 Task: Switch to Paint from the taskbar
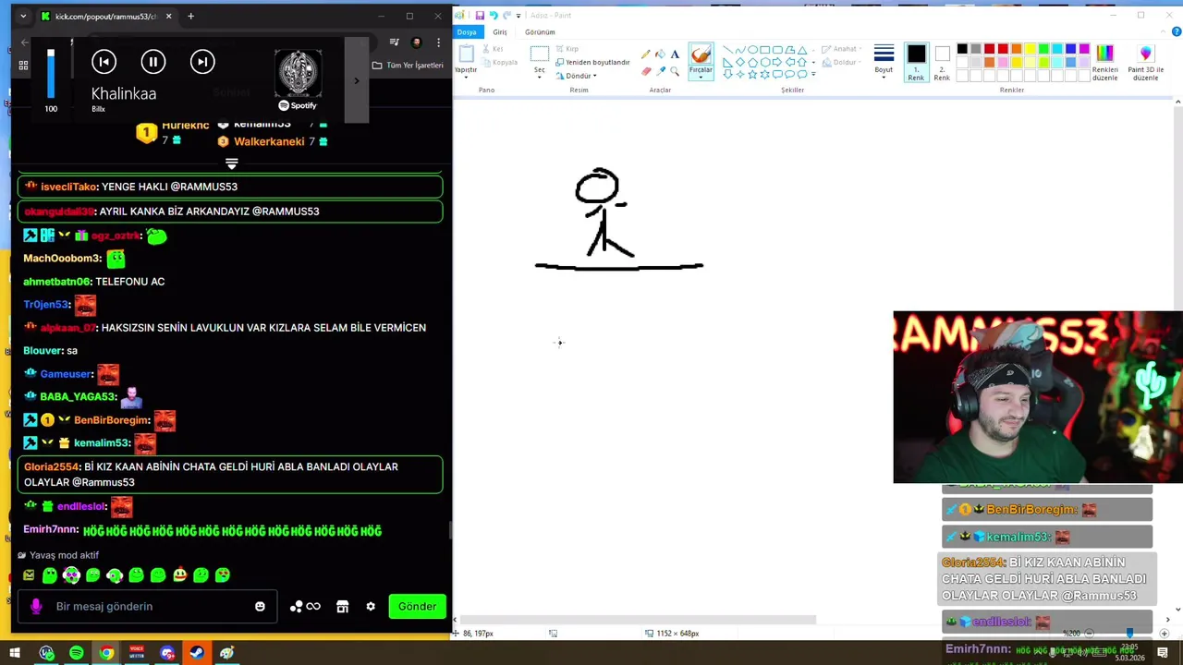(226, 653)
